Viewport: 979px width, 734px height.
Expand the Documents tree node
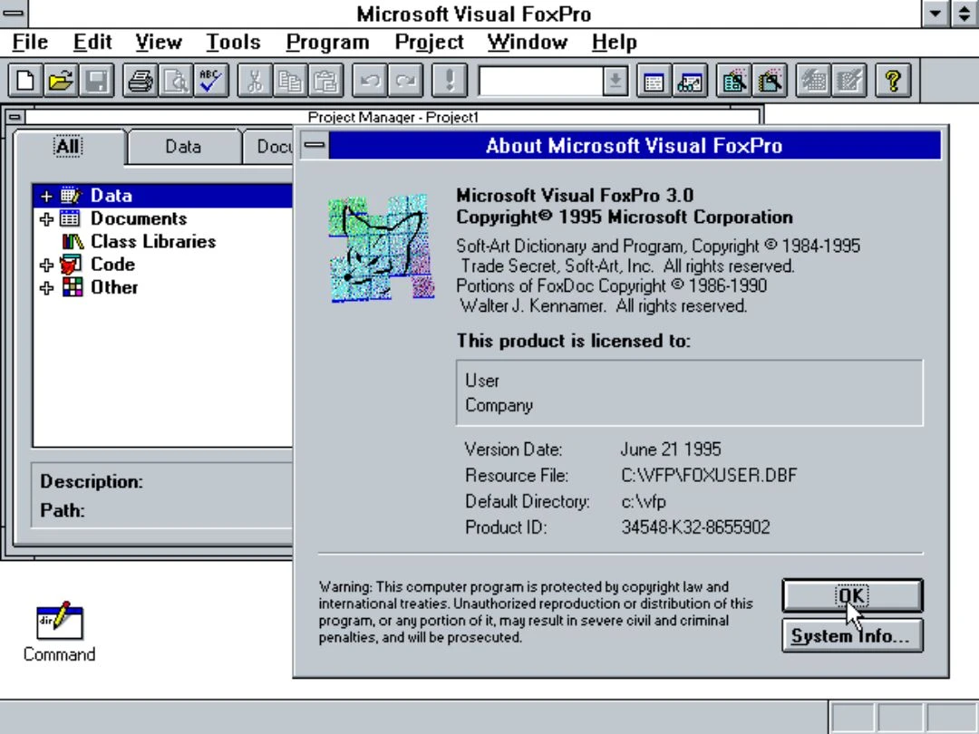tap(46, 219)
